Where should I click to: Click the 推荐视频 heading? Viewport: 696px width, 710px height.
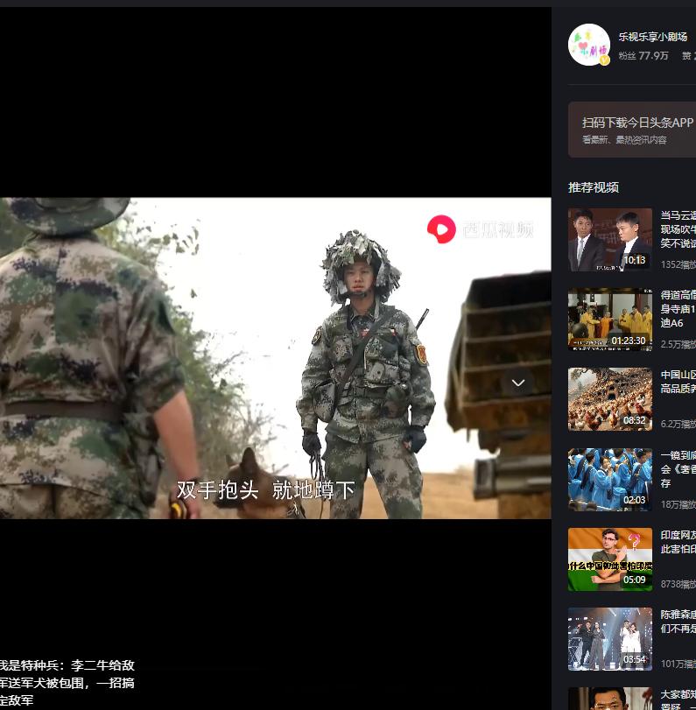click(x=594, y=187)
